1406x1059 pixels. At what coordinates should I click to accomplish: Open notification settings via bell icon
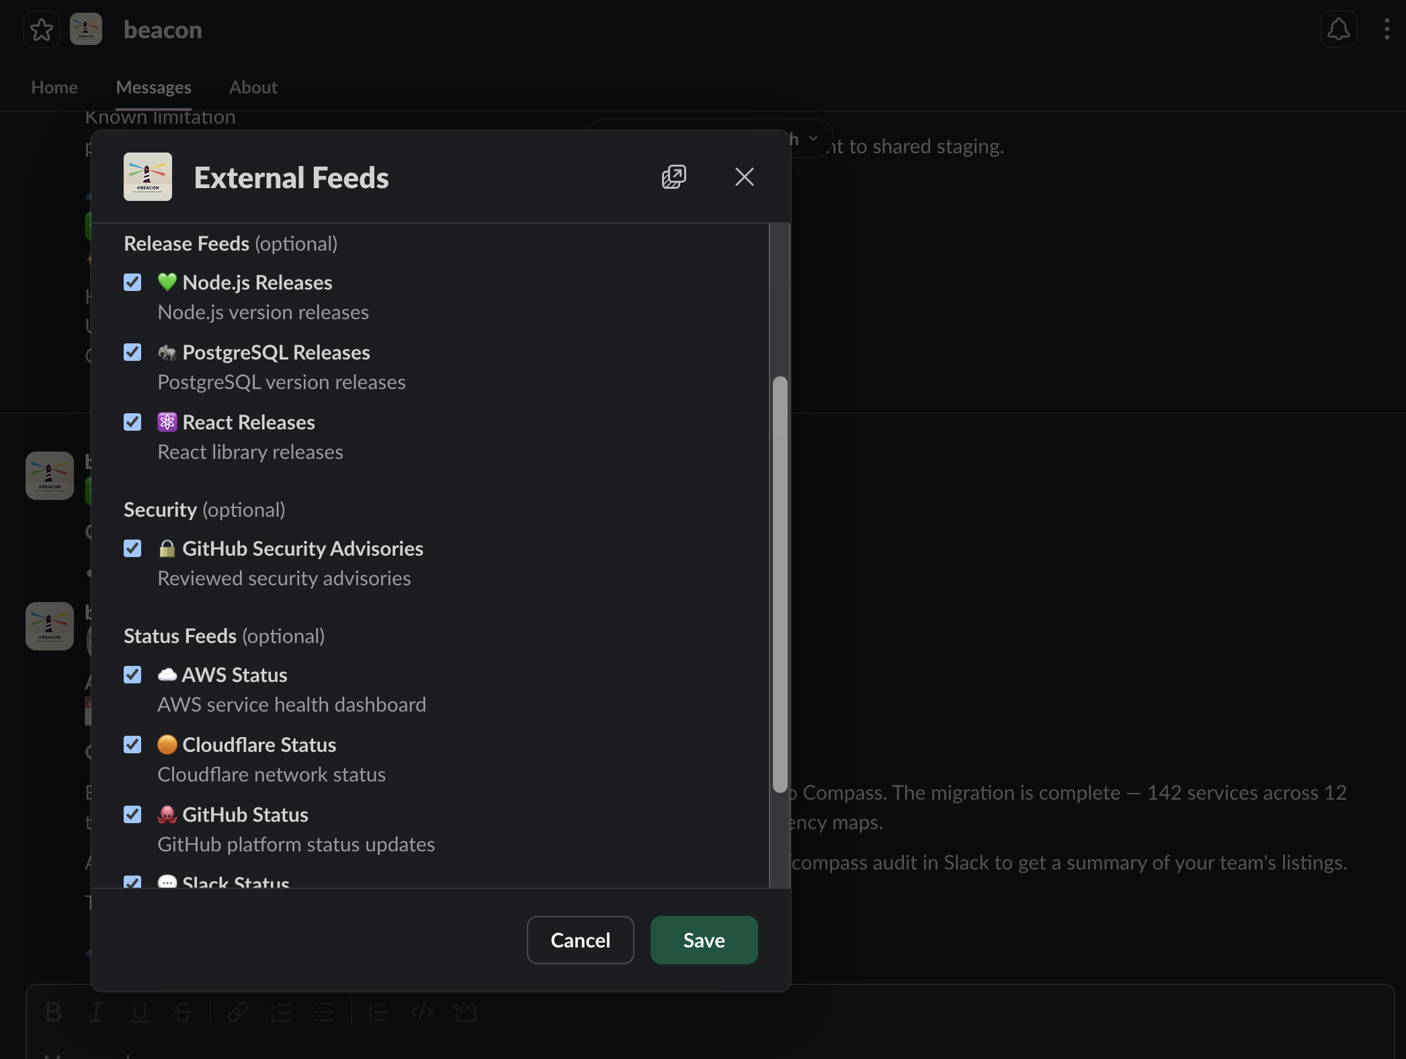(1337, 29)
